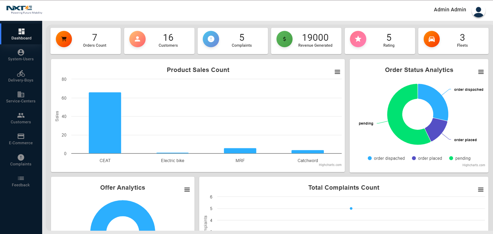The image size is (493, 234).
Task: Open Highcharts.com link under Product Sales chart
Action: tap(330, 165)
